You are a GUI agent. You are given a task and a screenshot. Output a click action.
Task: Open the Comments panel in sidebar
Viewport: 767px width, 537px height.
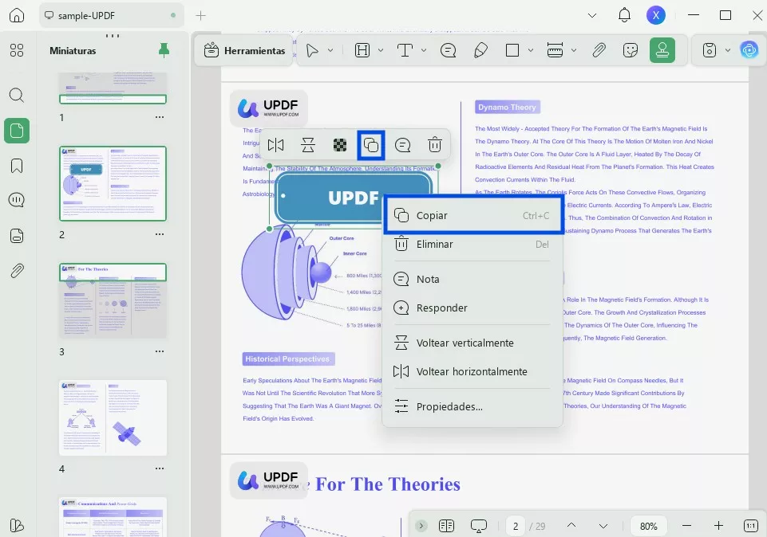point(17,200)
